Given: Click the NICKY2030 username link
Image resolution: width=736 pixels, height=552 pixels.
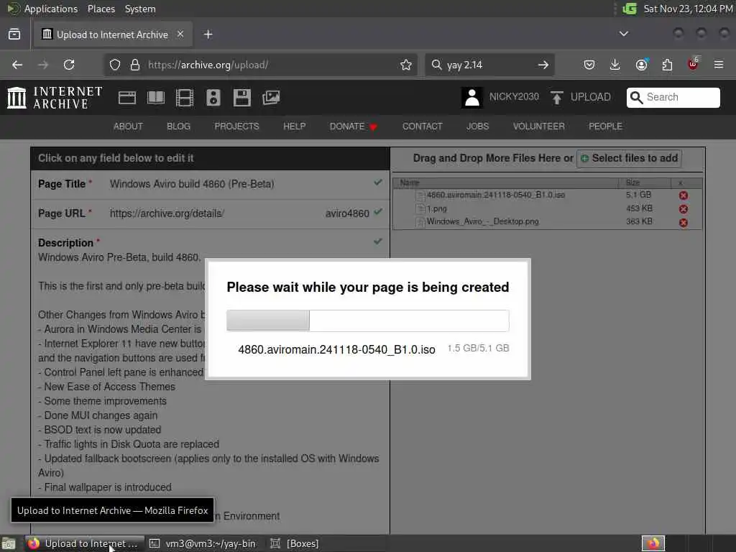Looking at the screenshot, I should (x=514, y=97).
